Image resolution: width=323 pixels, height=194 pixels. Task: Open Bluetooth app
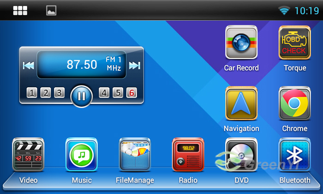click(x=294, y=155)
